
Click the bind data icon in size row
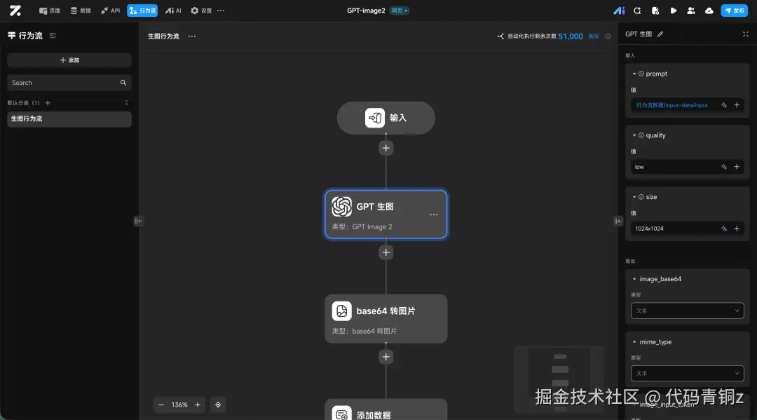[723, 229]
